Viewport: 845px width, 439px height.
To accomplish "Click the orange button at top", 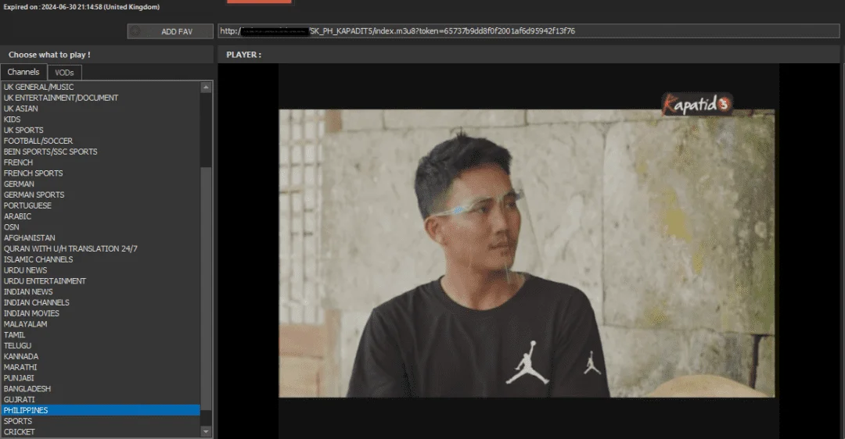I will coord(259,2).
